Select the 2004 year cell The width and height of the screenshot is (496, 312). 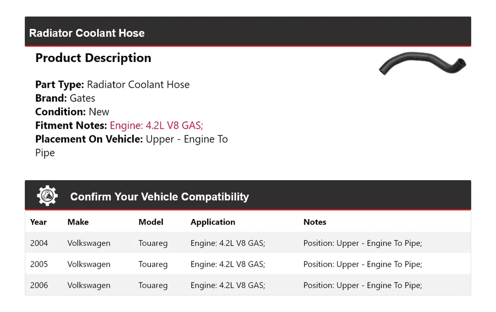[x=39, y=243]
